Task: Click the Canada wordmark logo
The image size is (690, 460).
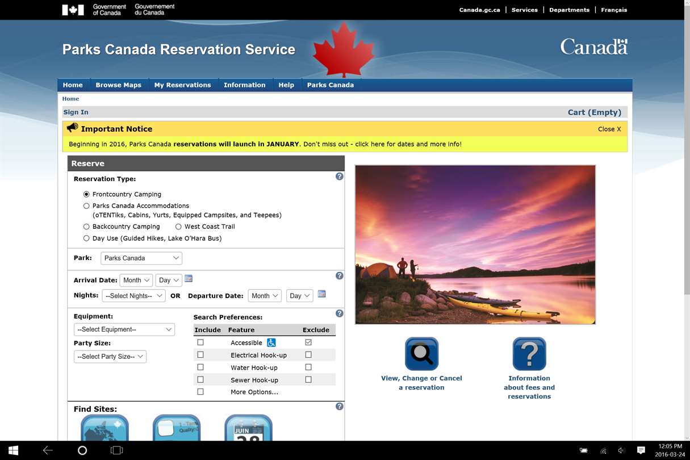Action: click(594, 47)
